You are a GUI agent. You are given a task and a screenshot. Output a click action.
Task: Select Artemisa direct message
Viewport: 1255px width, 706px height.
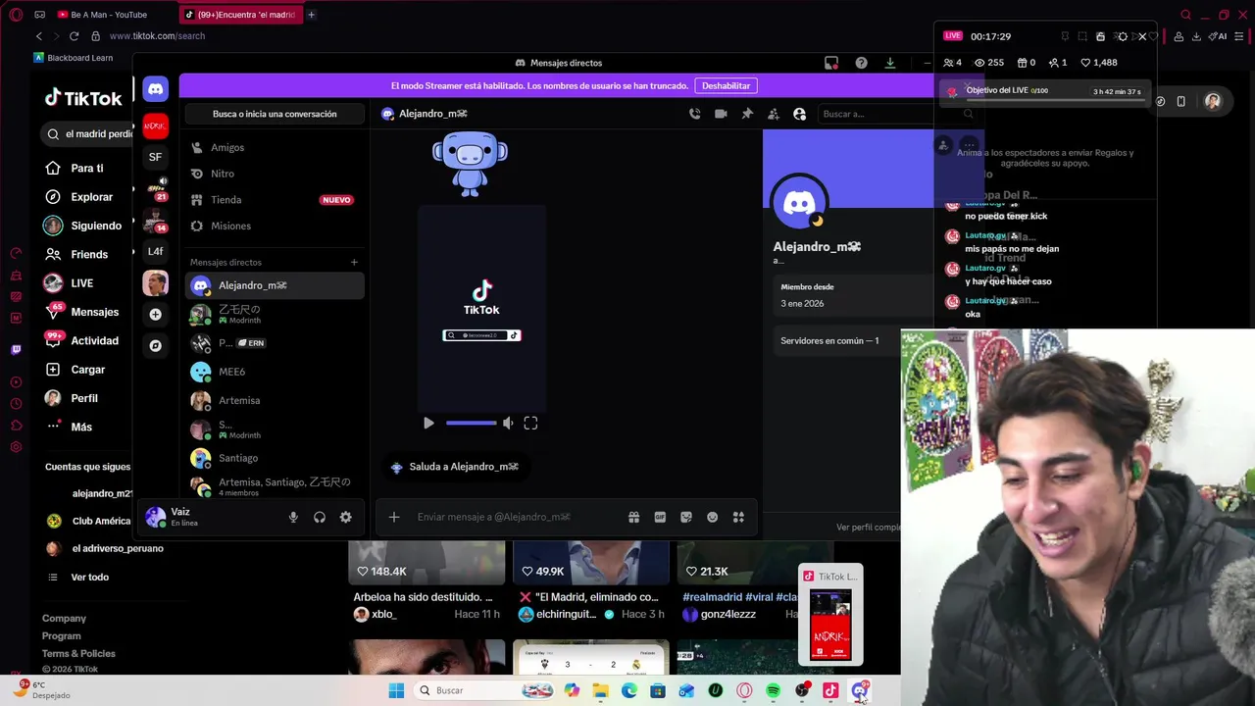point(275,400)
